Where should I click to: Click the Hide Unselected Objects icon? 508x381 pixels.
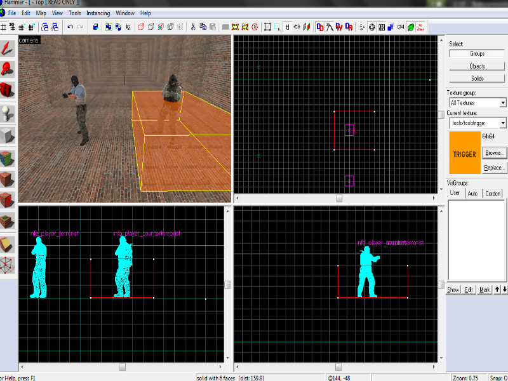150,27
